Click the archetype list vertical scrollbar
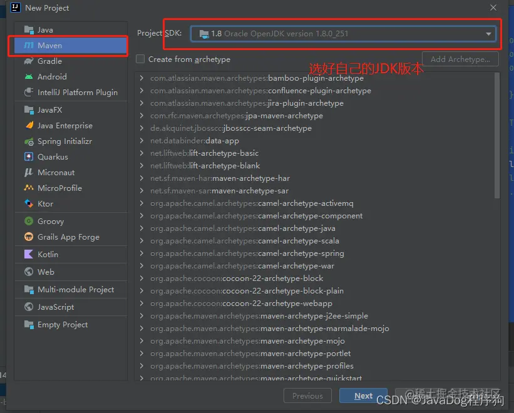 (497, 135)
